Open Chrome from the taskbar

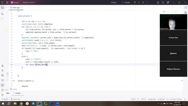(21, 103)
